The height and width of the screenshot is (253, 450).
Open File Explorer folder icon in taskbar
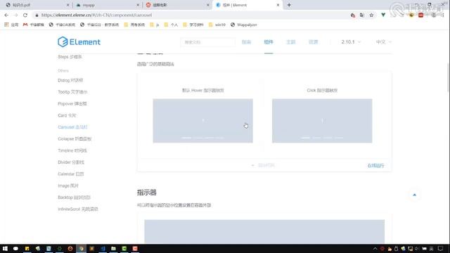[113, 248]
